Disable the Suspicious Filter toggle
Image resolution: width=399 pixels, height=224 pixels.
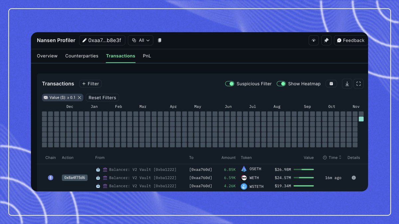pos(230,84)
